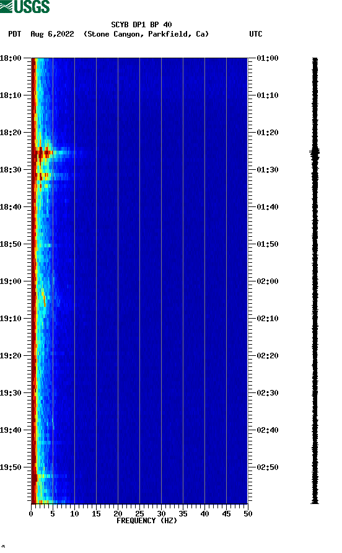This screenshot has width=342, height=553.
Task: Click the 01:10 UTC time label
Action: [x=268, y=95]
